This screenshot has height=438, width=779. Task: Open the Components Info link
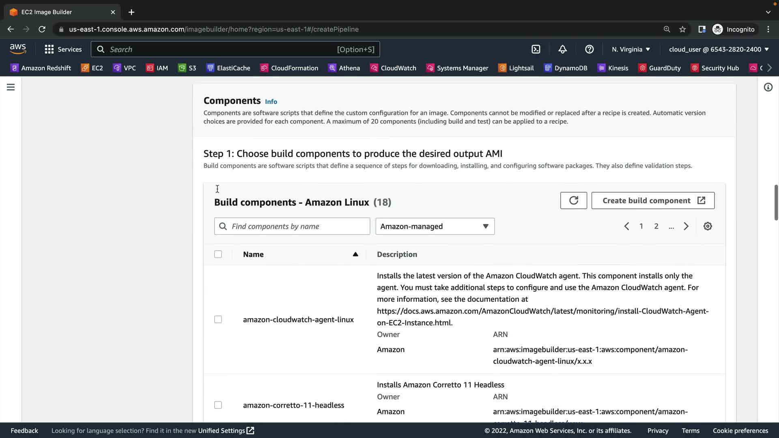coord(271,101)
